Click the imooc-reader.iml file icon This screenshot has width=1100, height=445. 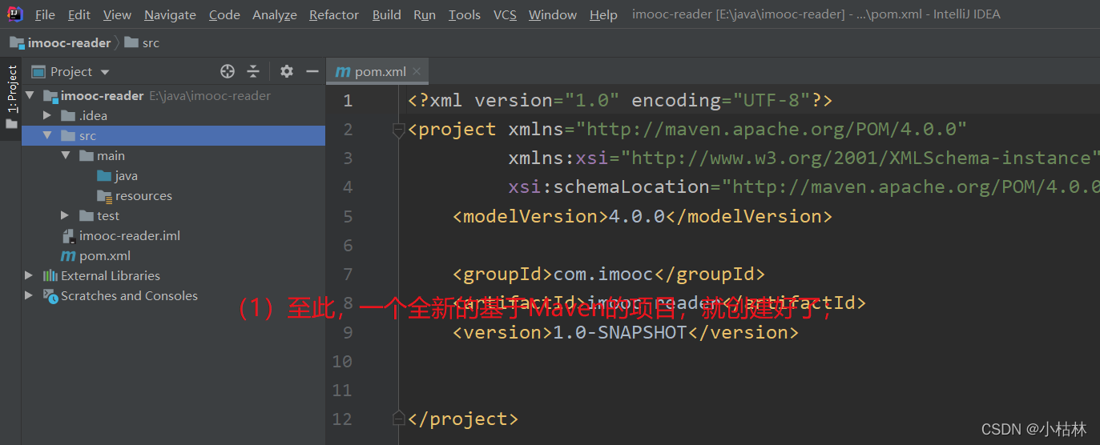68,235
